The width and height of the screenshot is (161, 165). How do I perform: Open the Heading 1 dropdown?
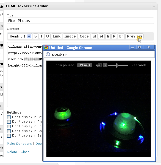coord(20,36)
